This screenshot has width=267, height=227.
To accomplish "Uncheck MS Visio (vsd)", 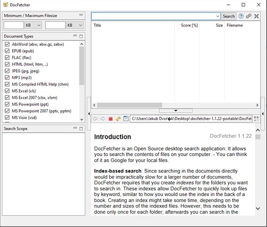I will tap(7, 117).
